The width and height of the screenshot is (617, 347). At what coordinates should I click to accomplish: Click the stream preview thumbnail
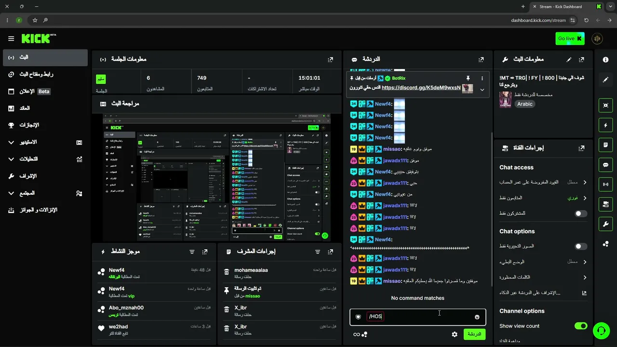coord(216,178)
